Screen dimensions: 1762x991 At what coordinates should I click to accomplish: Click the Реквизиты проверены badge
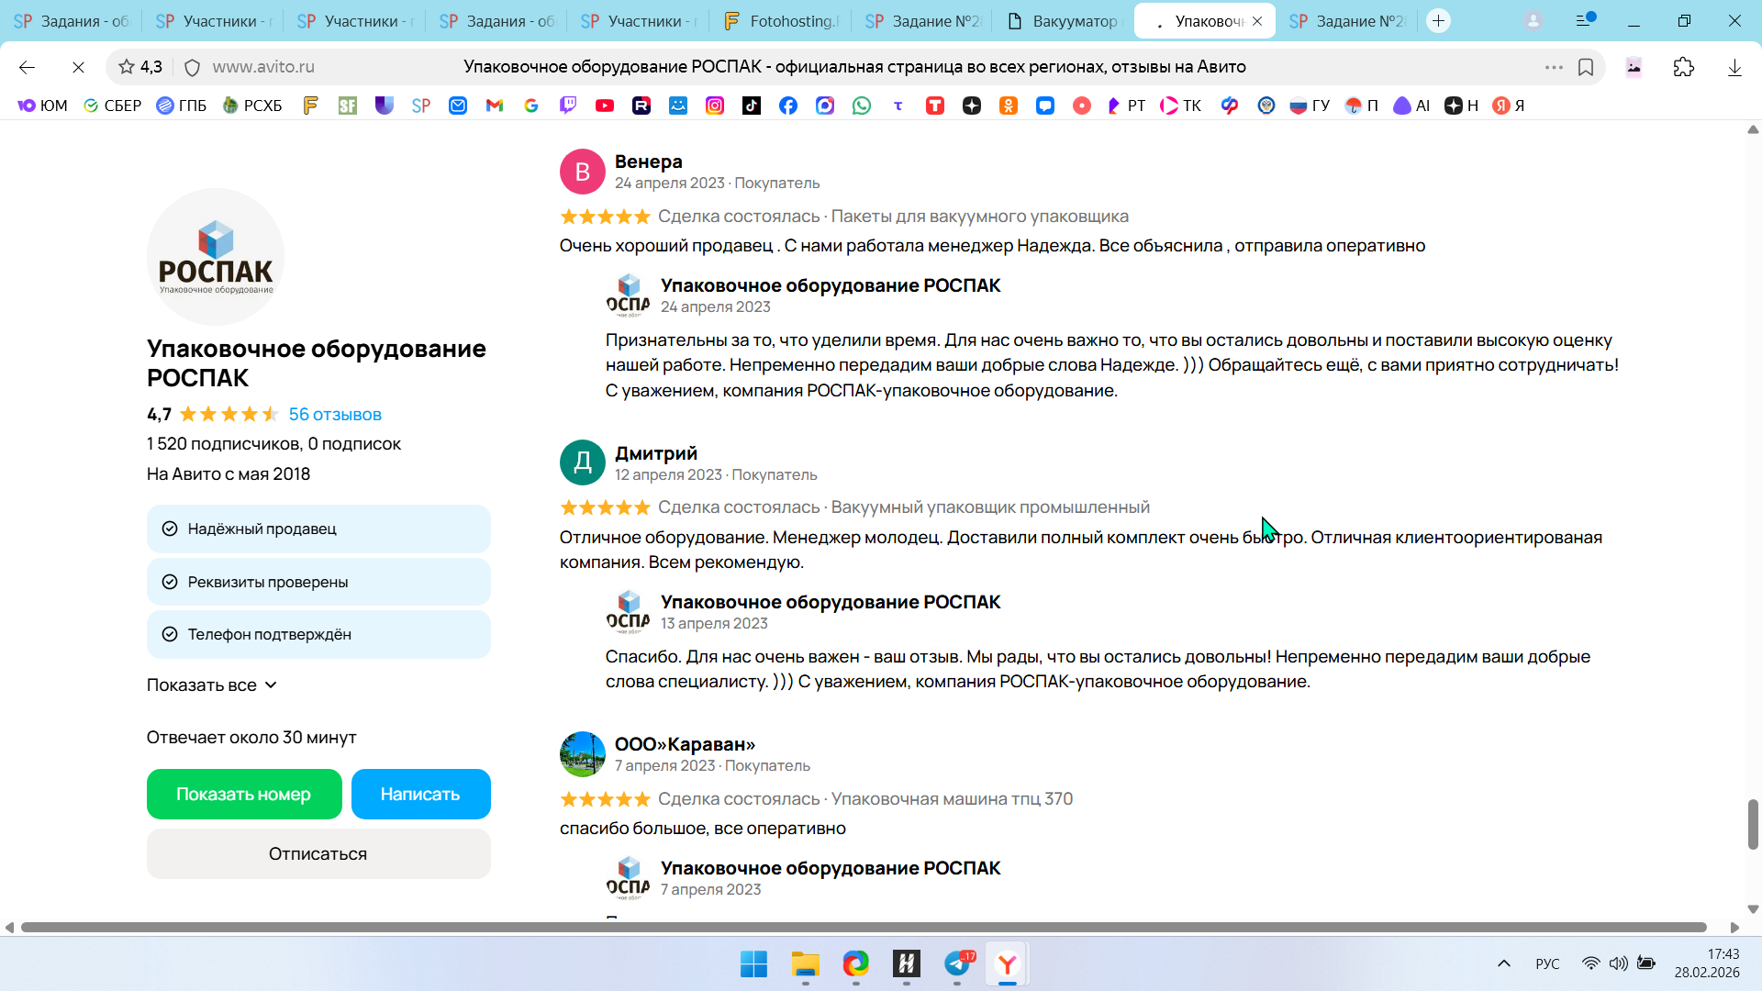click(x=318, y=582)
